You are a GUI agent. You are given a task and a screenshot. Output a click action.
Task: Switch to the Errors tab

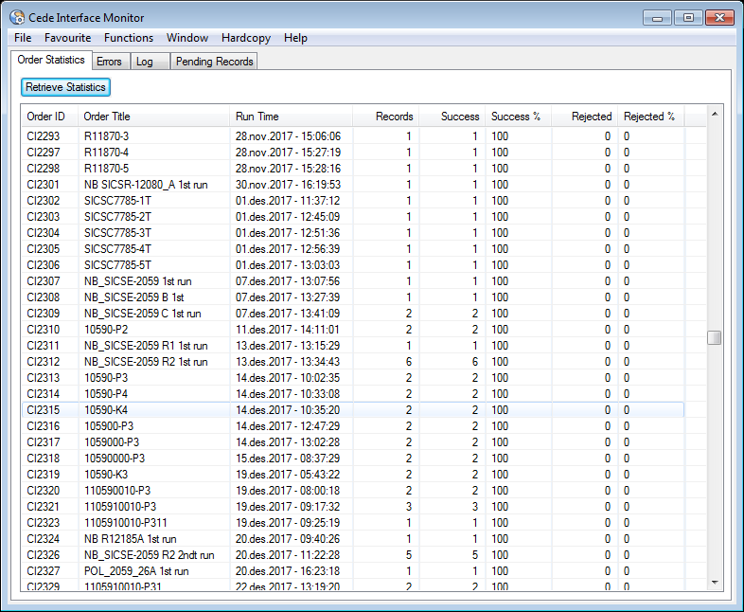tap(109, 62)
